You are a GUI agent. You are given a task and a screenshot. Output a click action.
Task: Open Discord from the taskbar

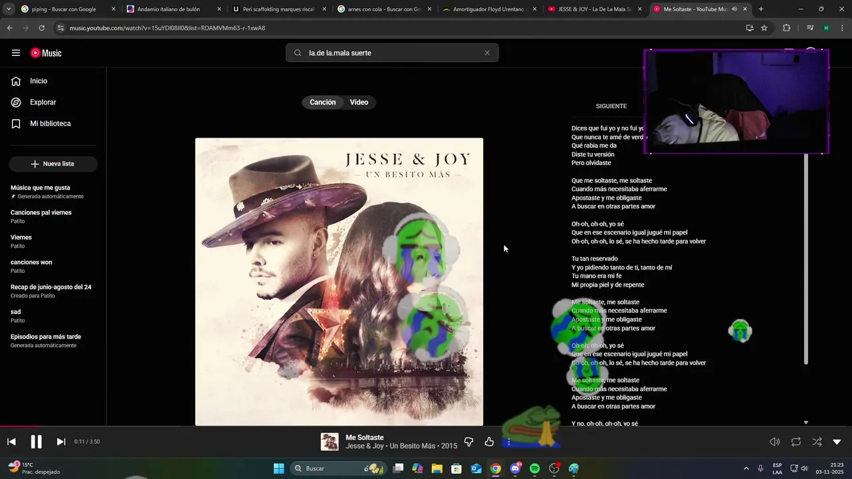coord(515,468)
